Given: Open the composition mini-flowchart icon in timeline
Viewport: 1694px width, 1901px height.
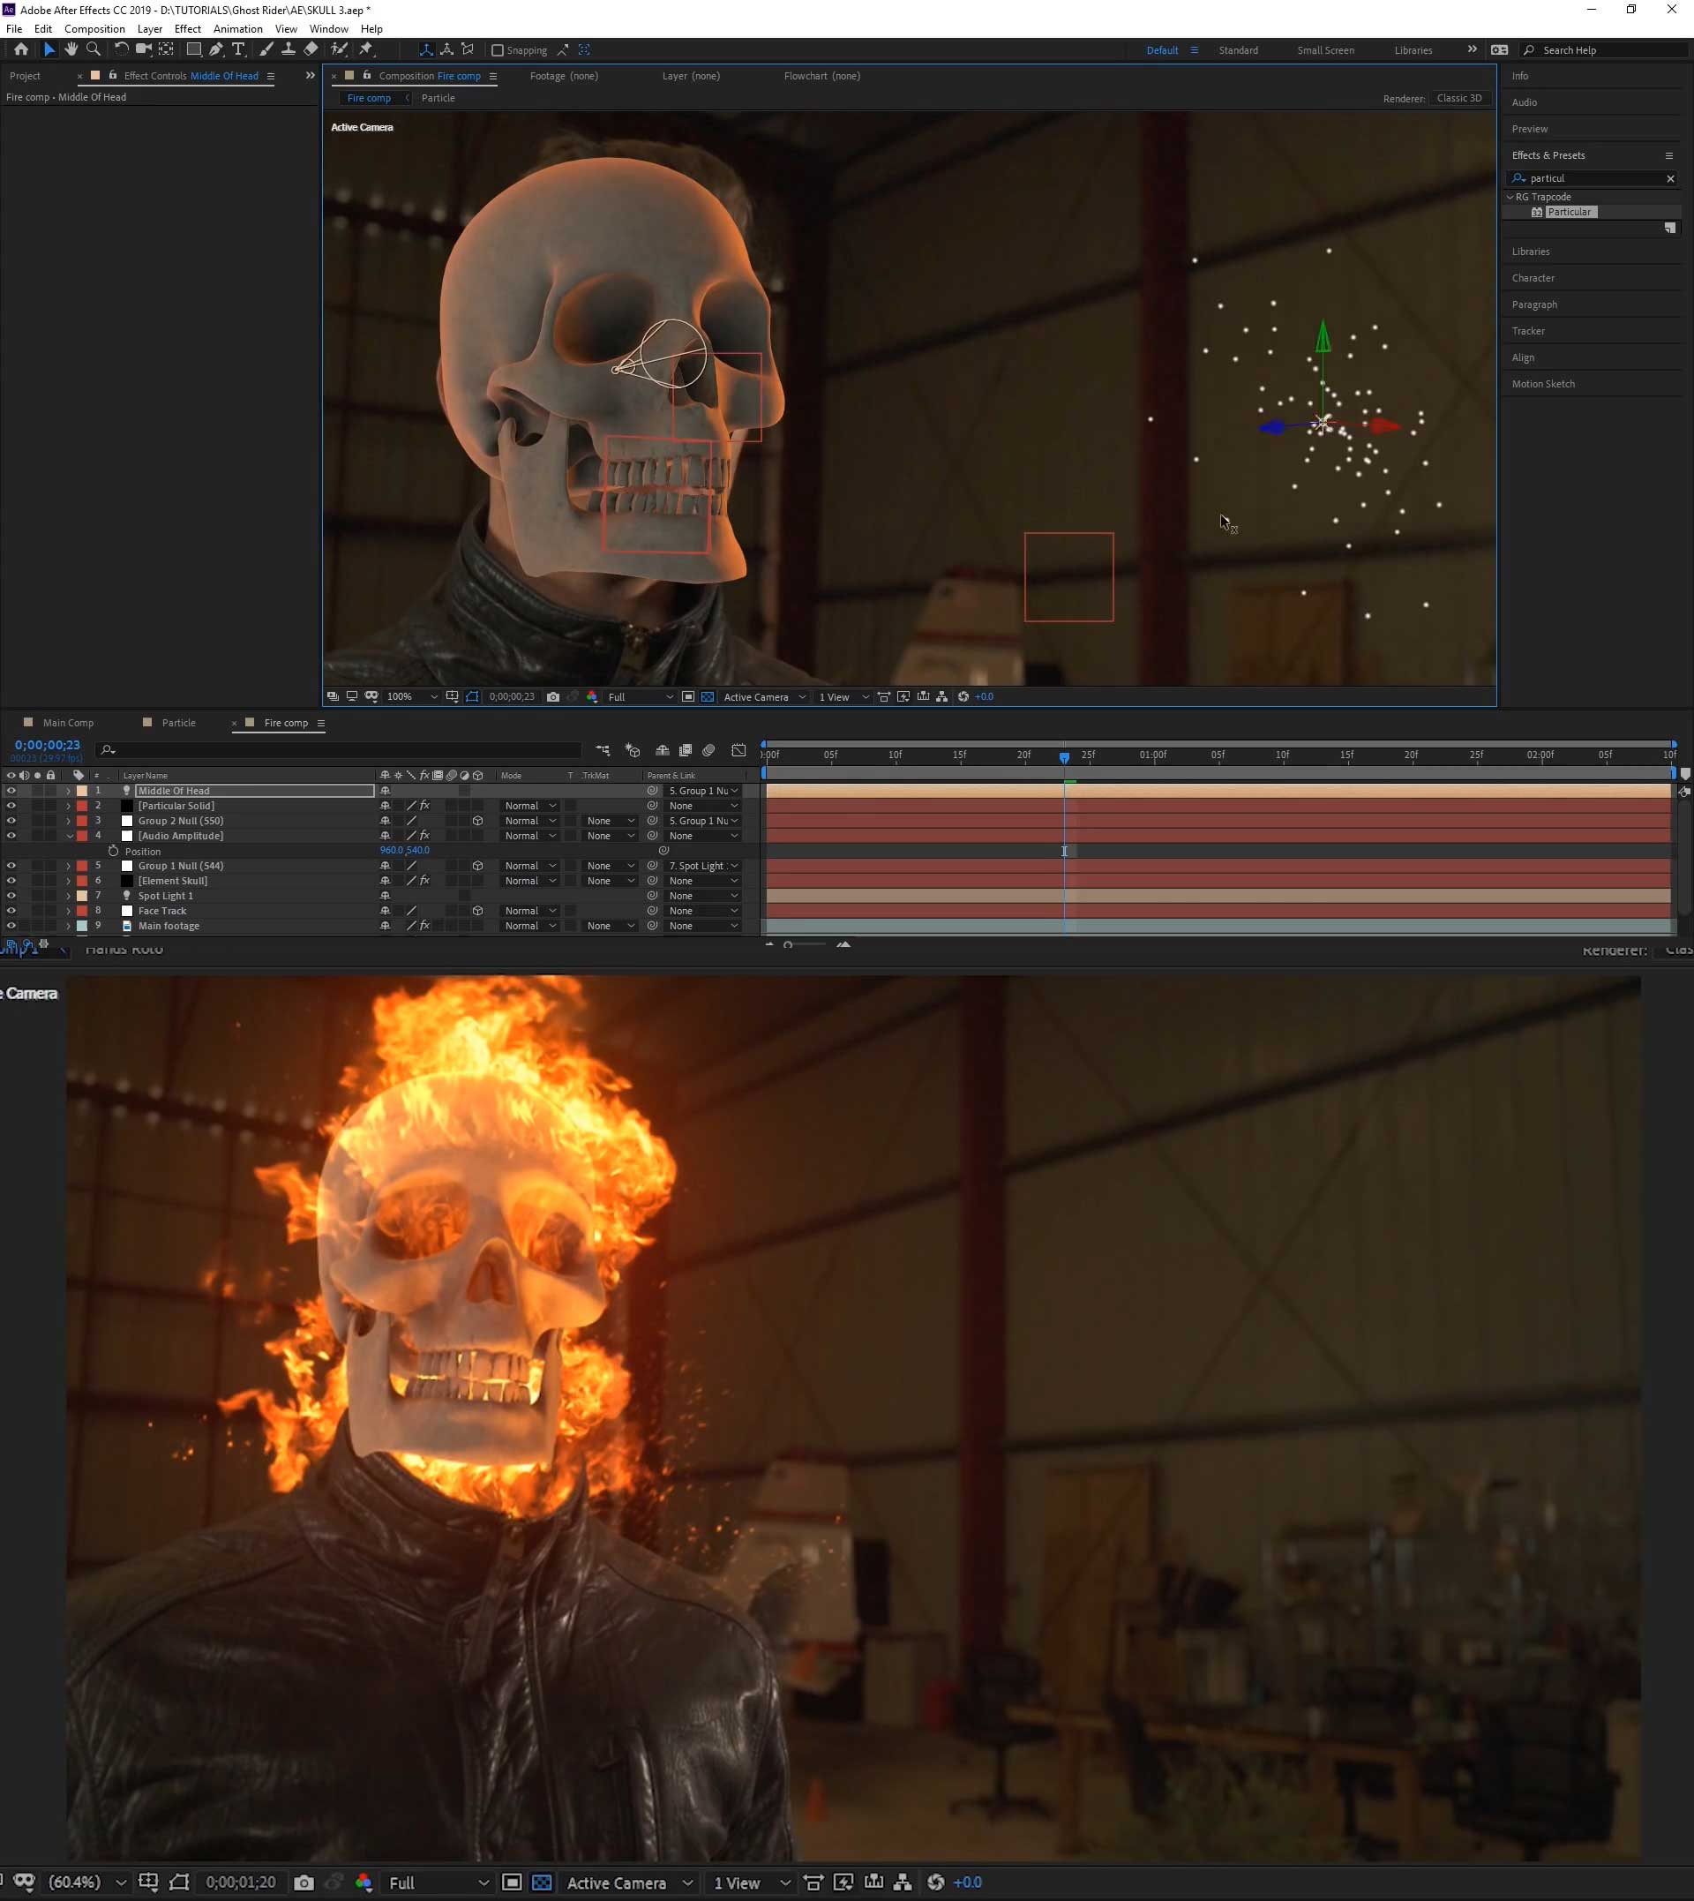Looking at the screenshot, I should coord(603,750).
